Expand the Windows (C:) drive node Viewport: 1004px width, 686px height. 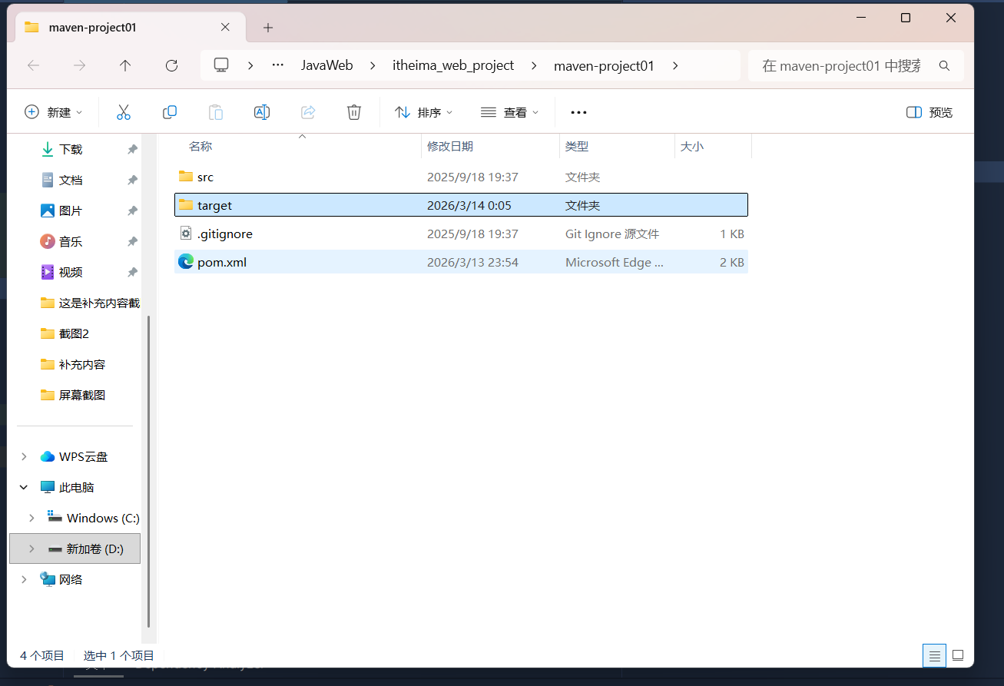31,518
